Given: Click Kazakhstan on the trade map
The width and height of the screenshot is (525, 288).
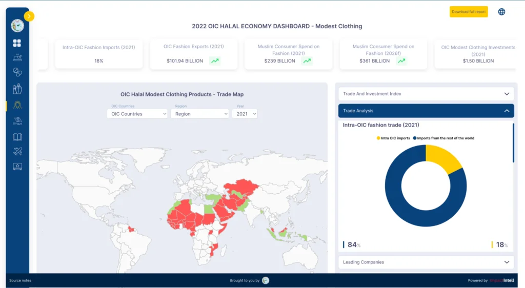Looking at the screenshot, I should pyautogui.click(x=241, y=187).
